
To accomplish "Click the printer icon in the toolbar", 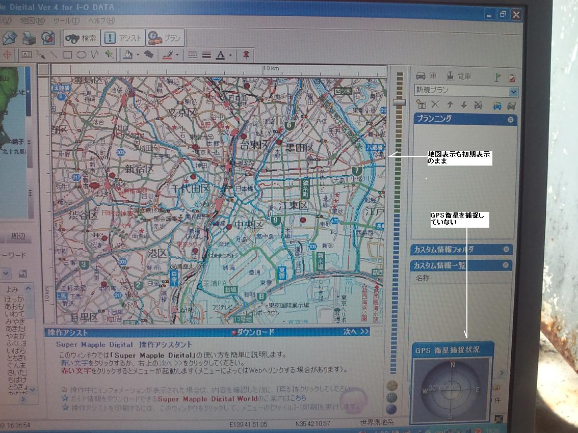I will coord(29,38).
